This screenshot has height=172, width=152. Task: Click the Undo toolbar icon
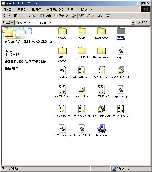point(100,16)
